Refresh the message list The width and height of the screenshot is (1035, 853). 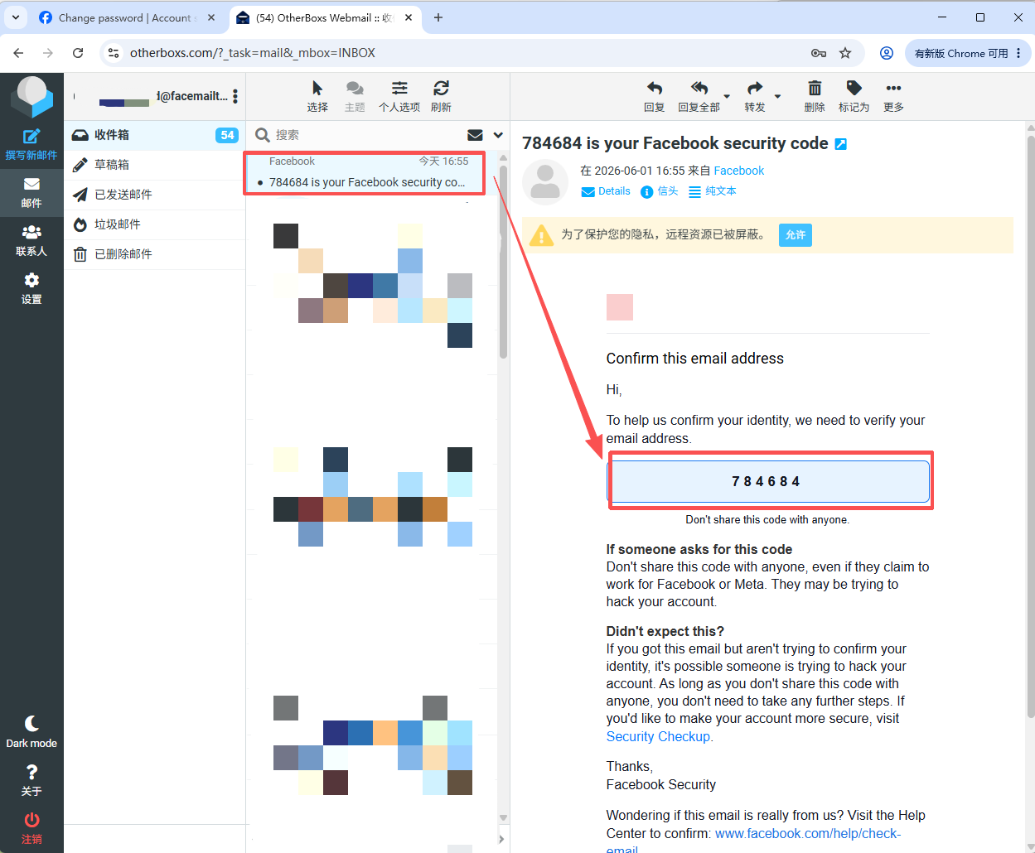[441, 96]
